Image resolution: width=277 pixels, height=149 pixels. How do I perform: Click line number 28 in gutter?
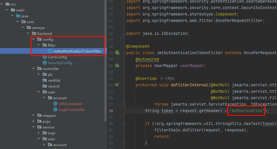tap(111, 111)
